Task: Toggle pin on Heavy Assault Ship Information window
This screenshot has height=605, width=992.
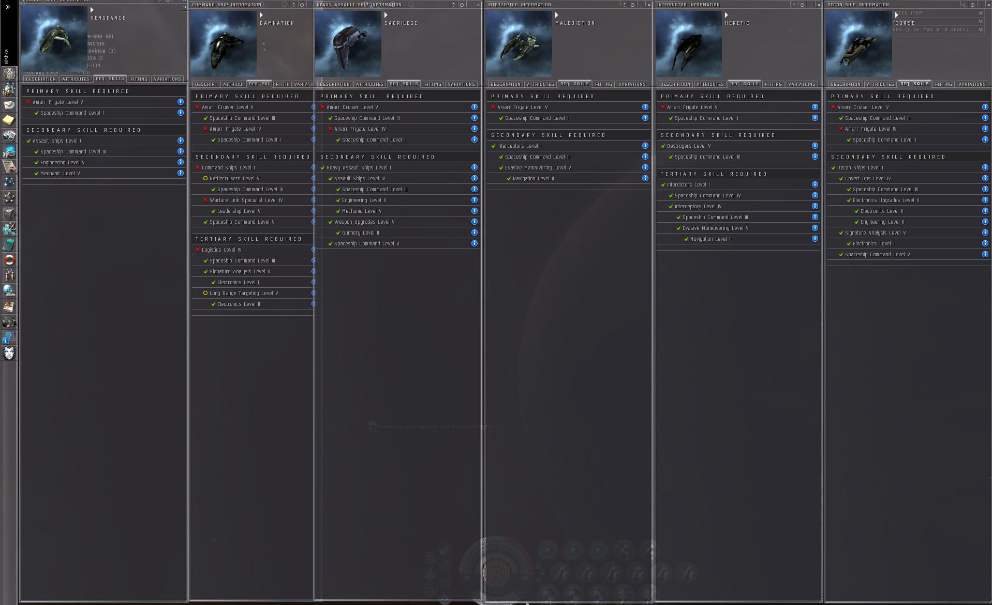Action: (x=462, y=5)
